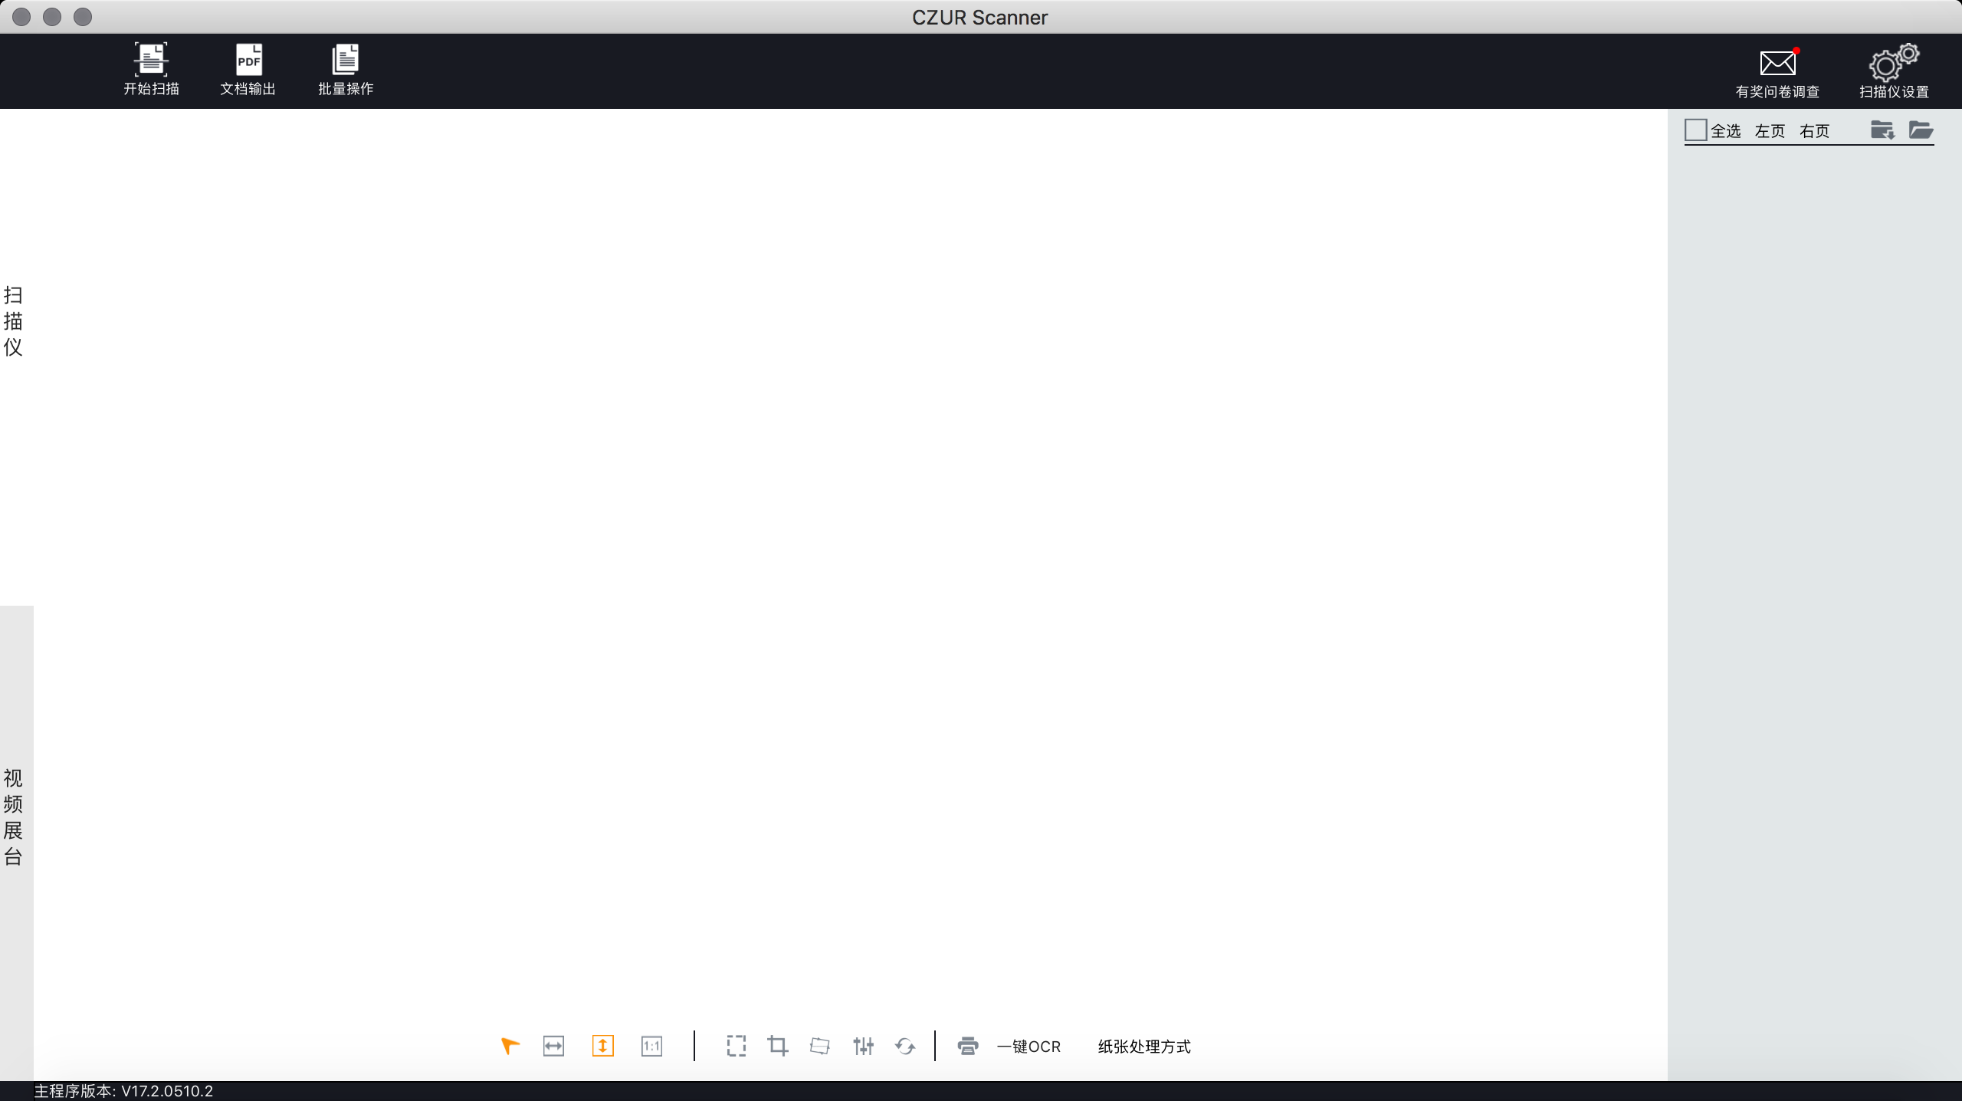Click the fit-to-width icon
This screenshot has width=1962, height=1101.
553,1046
